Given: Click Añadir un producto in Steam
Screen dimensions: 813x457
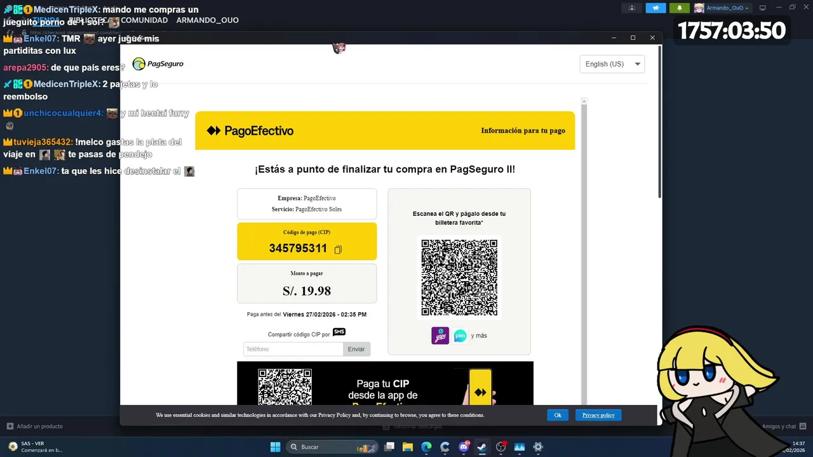Looking at the screenshot, I should 35,427.
